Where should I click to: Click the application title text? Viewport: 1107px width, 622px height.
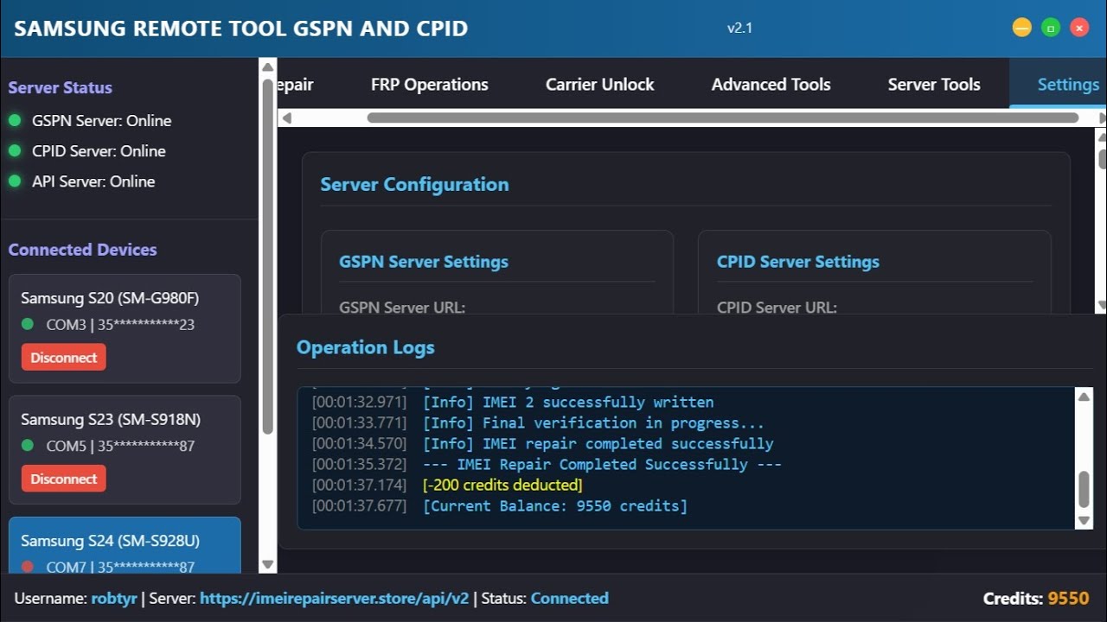(x=241, y=29)
